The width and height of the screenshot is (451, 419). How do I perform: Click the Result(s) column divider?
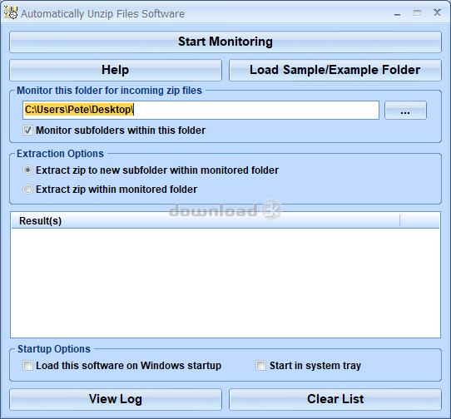click(x=399, y=220)
